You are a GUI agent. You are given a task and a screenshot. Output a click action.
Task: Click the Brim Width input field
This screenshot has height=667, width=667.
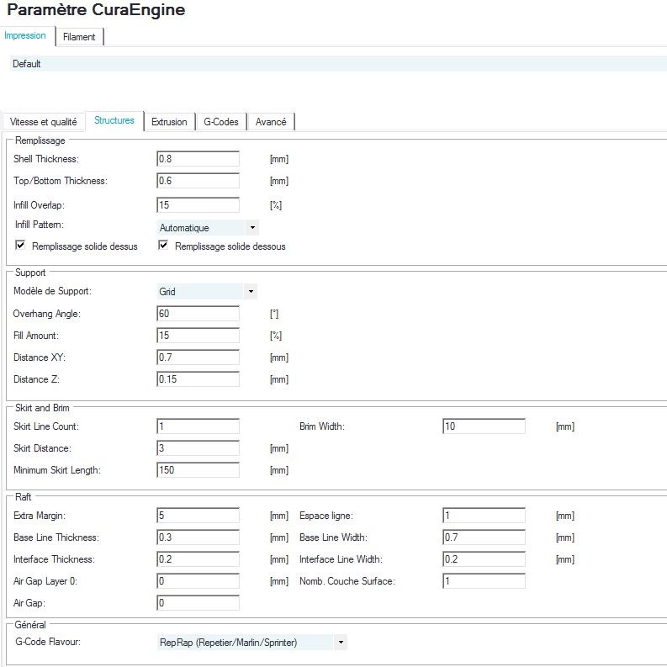tap(484, 426)
